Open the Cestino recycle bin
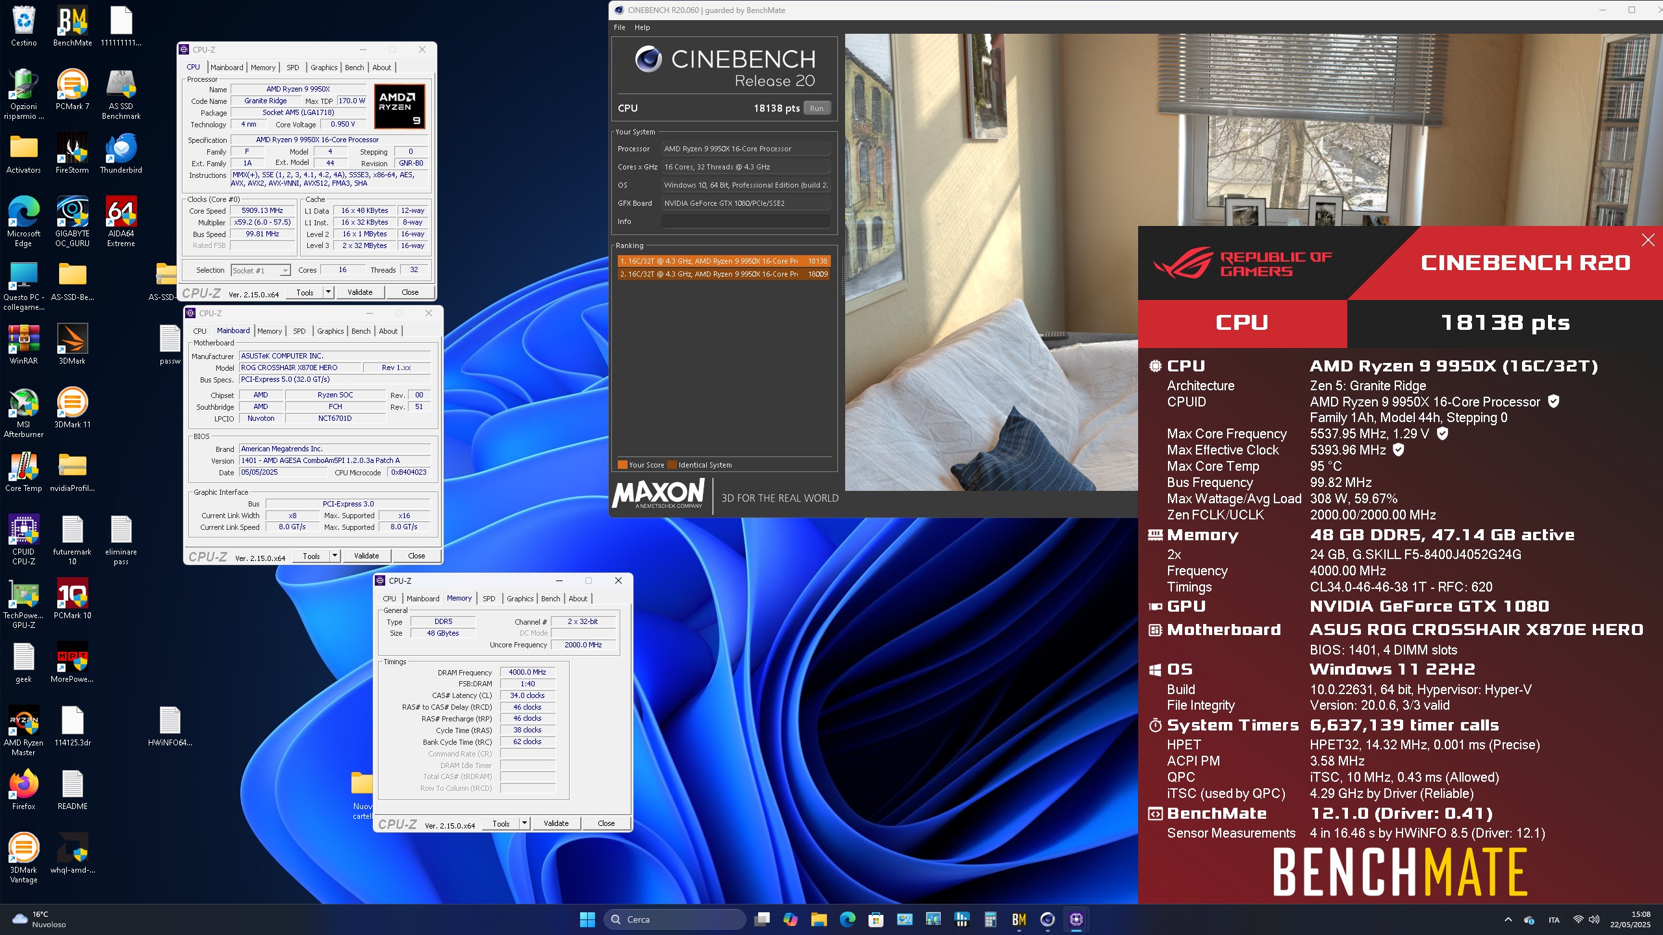1663x935 pixels. point(24,26)
